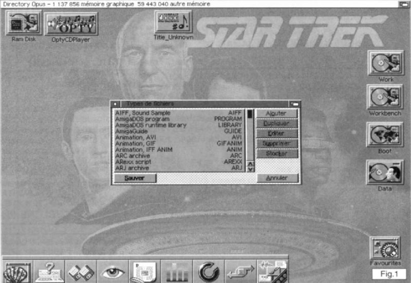Select the Animation, AVI entry
Viewport: 411px width, 283px height.
point(179,137)
